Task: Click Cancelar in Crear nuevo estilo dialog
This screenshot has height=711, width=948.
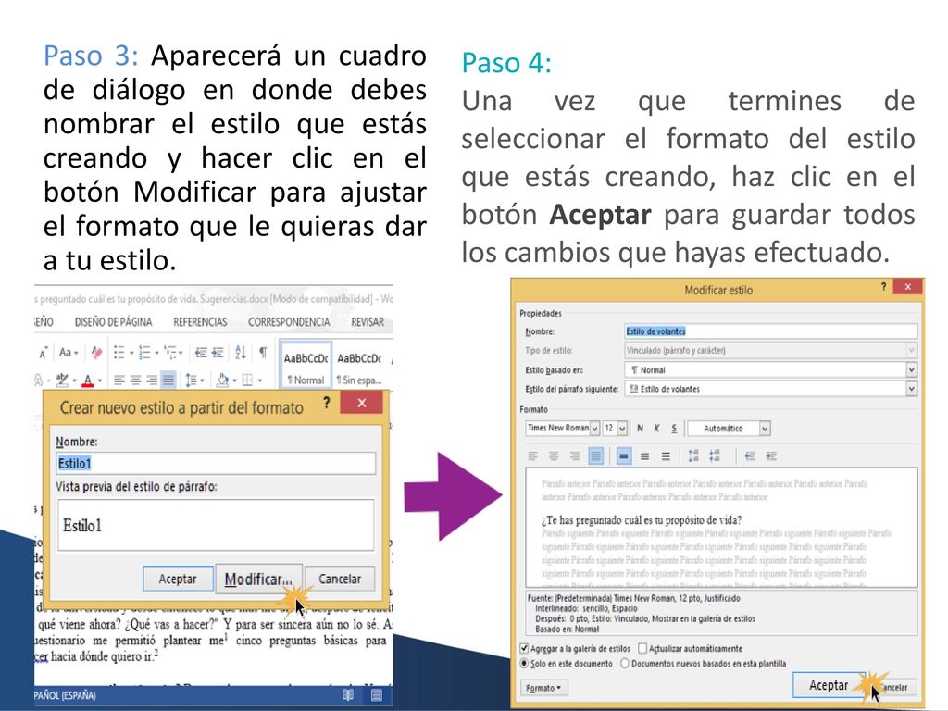Action: point(340,579)
